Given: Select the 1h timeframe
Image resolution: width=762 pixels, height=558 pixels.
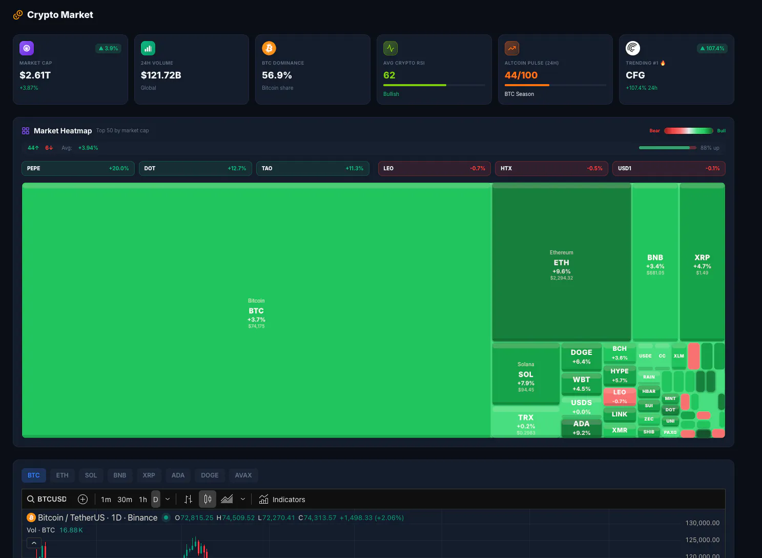Looking at the screenshot, I should pos(143,499).
